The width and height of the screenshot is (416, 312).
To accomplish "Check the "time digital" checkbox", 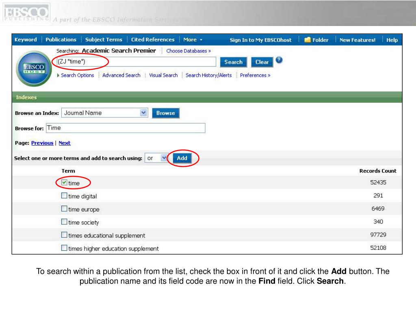I will pyautogui.click(x=64, y=195).
